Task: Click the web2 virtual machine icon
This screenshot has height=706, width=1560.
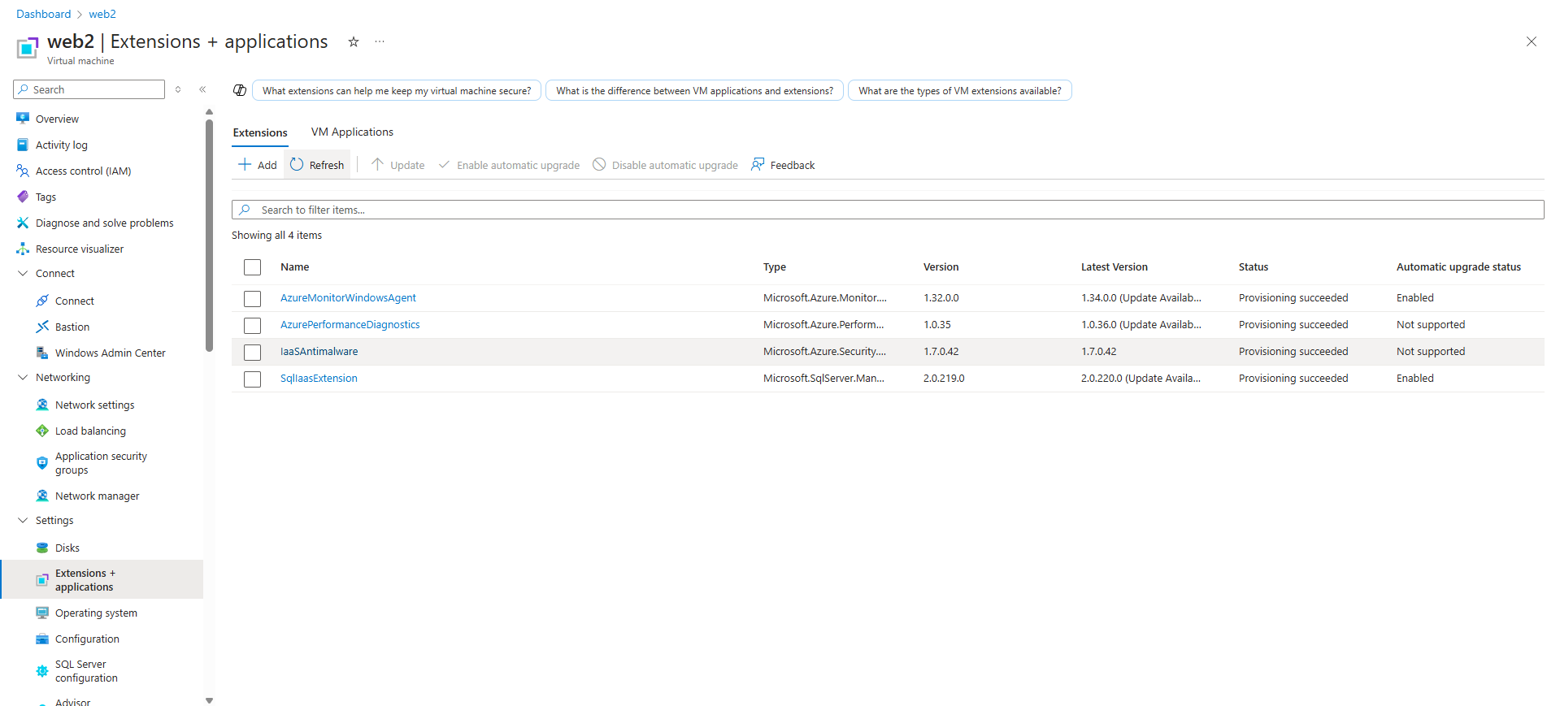Action: coord(27,48)
